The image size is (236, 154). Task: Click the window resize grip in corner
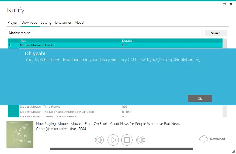coord(234,152)
